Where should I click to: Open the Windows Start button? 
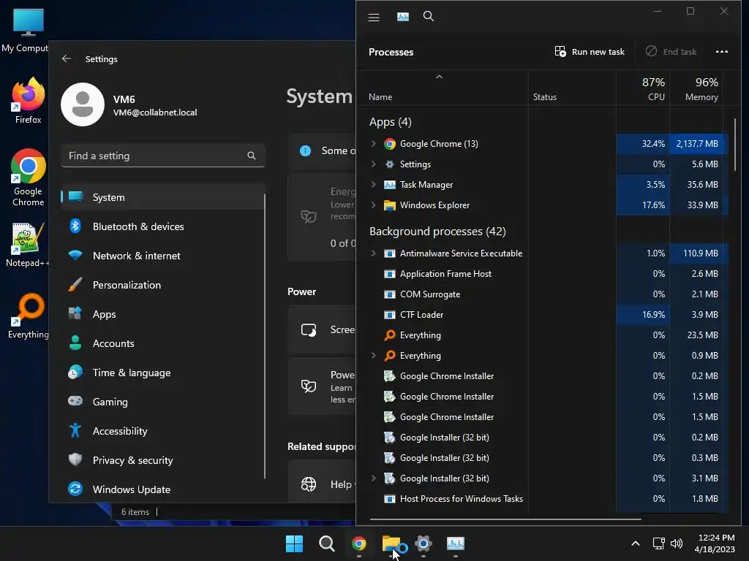coord(294,543)
